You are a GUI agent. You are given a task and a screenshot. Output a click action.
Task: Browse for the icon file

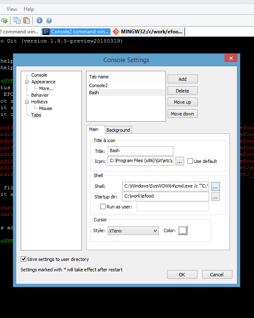[x=180, y=161]
